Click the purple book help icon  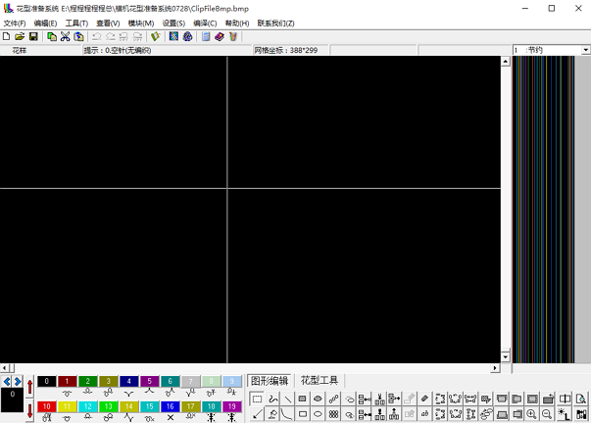coord(220,36)
